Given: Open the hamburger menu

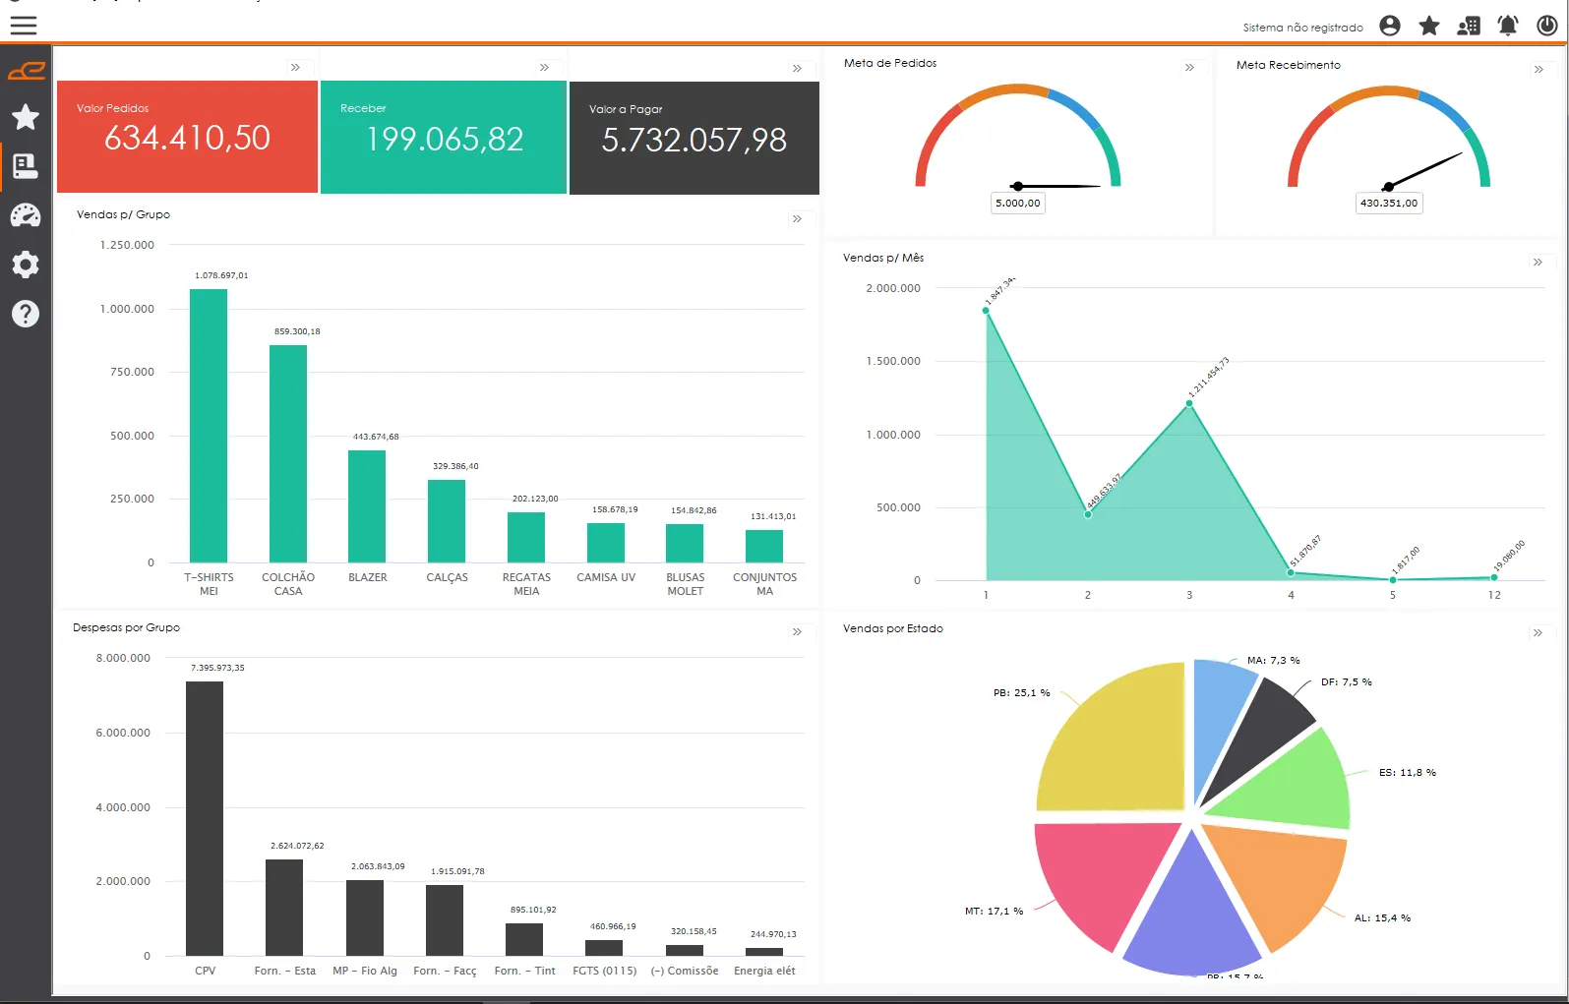Looking at the screenshot, I should (x=24, y=26).
